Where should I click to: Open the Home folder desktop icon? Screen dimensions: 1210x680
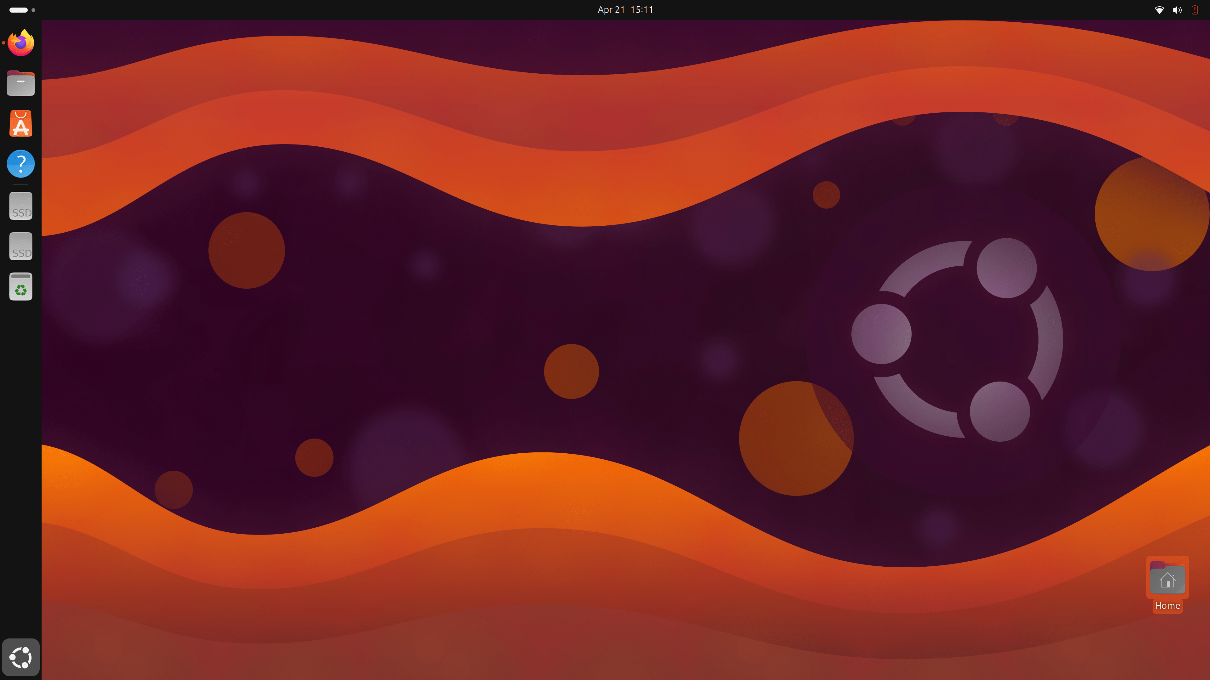pyautogui.click(x=1167, y=578)
